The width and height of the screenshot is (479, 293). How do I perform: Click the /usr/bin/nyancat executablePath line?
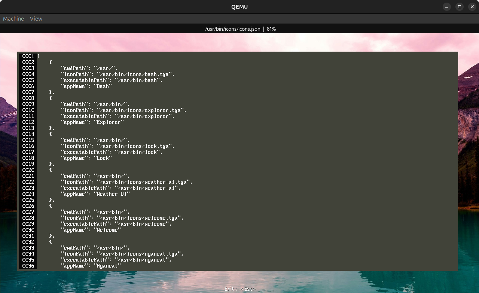click(116, 260)
